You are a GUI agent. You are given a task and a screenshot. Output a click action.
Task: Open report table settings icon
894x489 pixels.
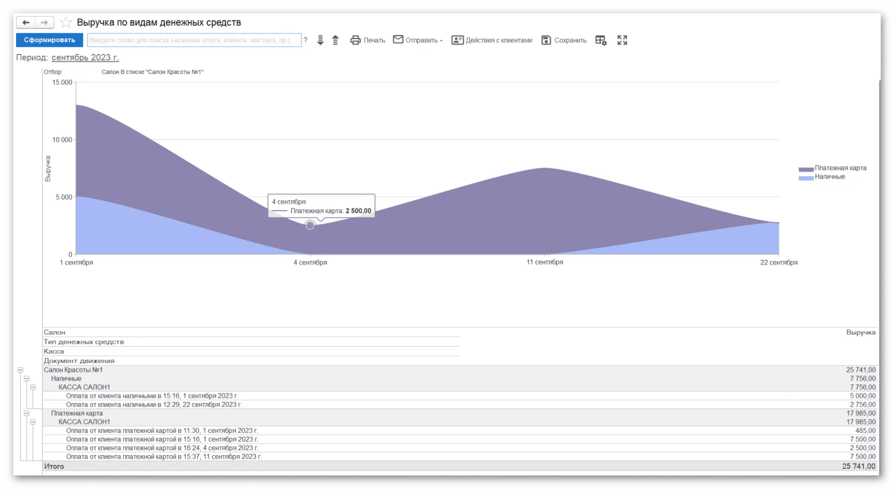(601, 40)
